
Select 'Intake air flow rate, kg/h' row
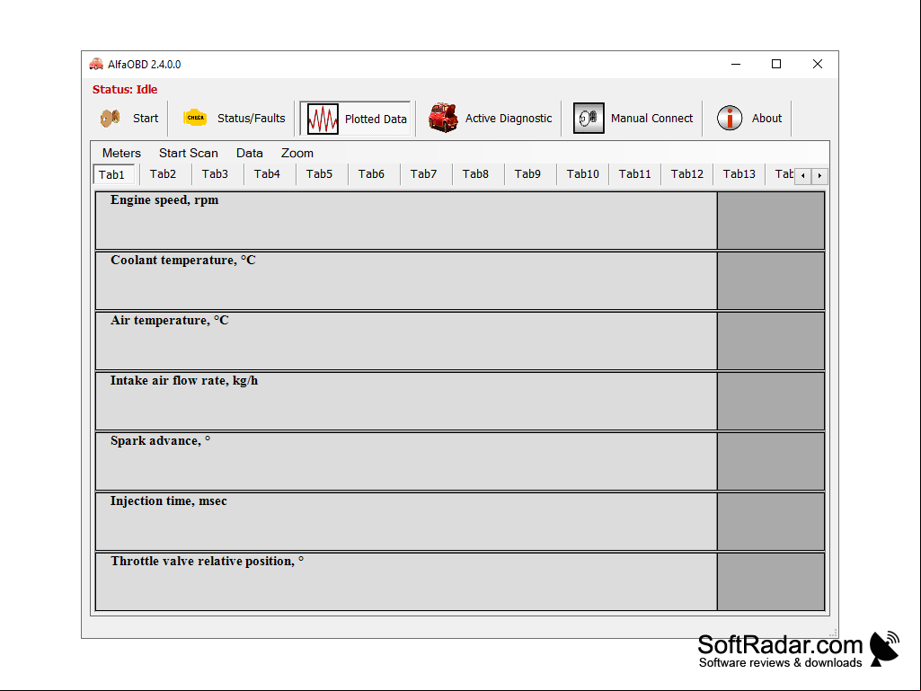pyautogui.click(x=406, y=402)
